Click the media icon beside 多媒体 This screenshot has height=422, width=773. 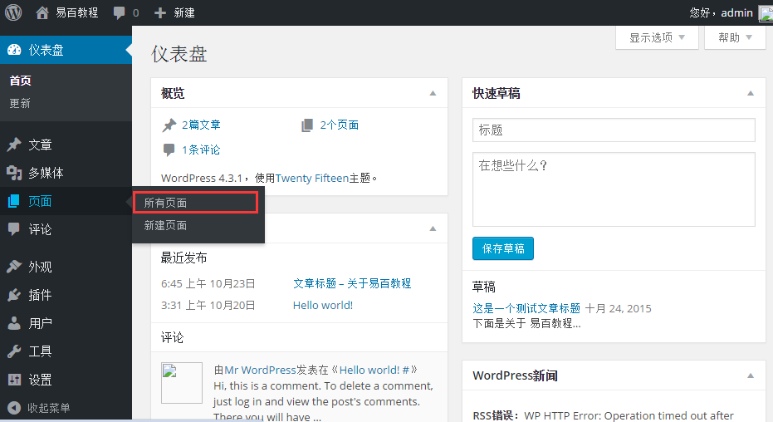(14, 173)
